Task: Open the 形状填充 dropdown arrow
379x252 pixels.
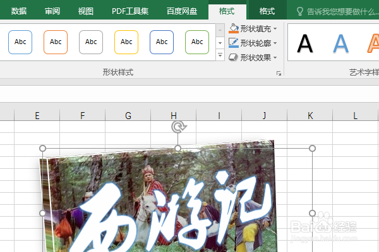Action: pos(275,29)
